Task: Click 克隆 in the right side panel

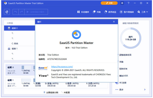Action: coord(121,62)
